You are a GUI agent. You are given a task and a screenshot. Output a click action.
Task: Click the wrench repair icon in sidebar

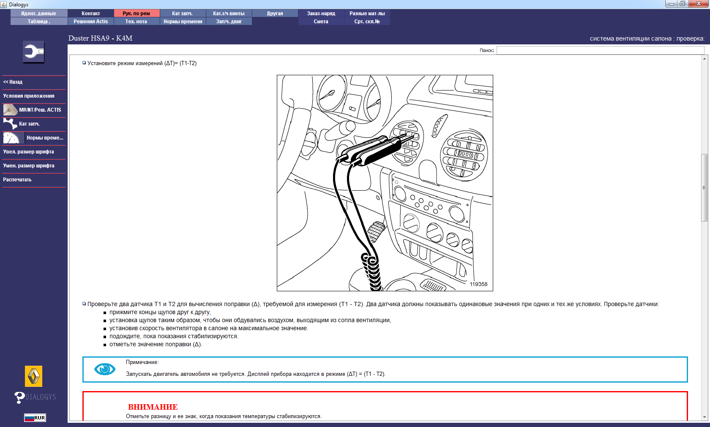33,52
